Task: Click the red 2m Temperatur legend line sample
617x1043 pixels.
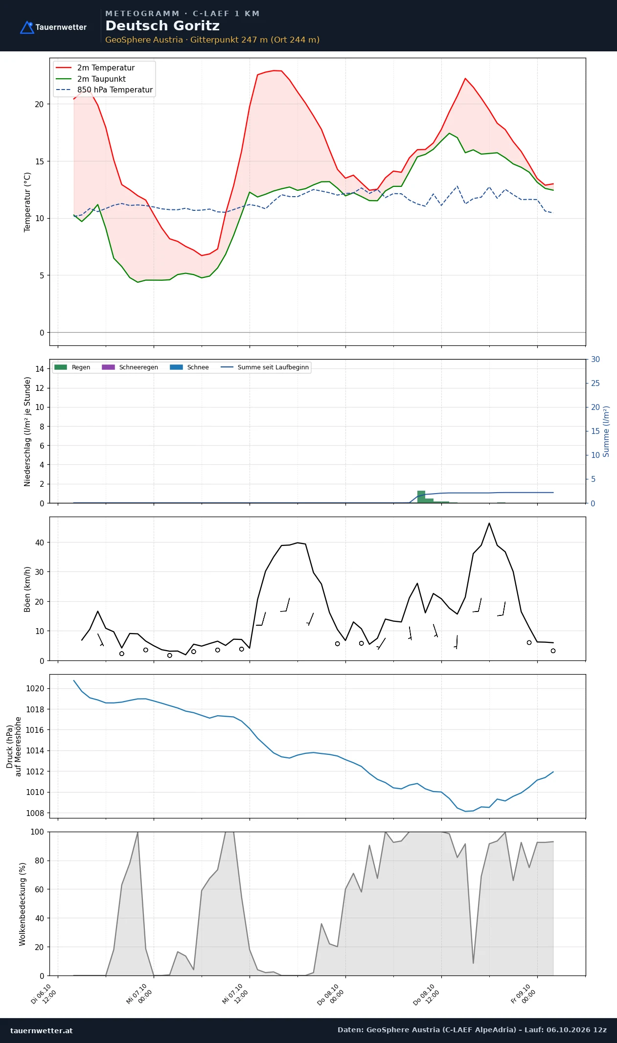Action: point(64,68)
